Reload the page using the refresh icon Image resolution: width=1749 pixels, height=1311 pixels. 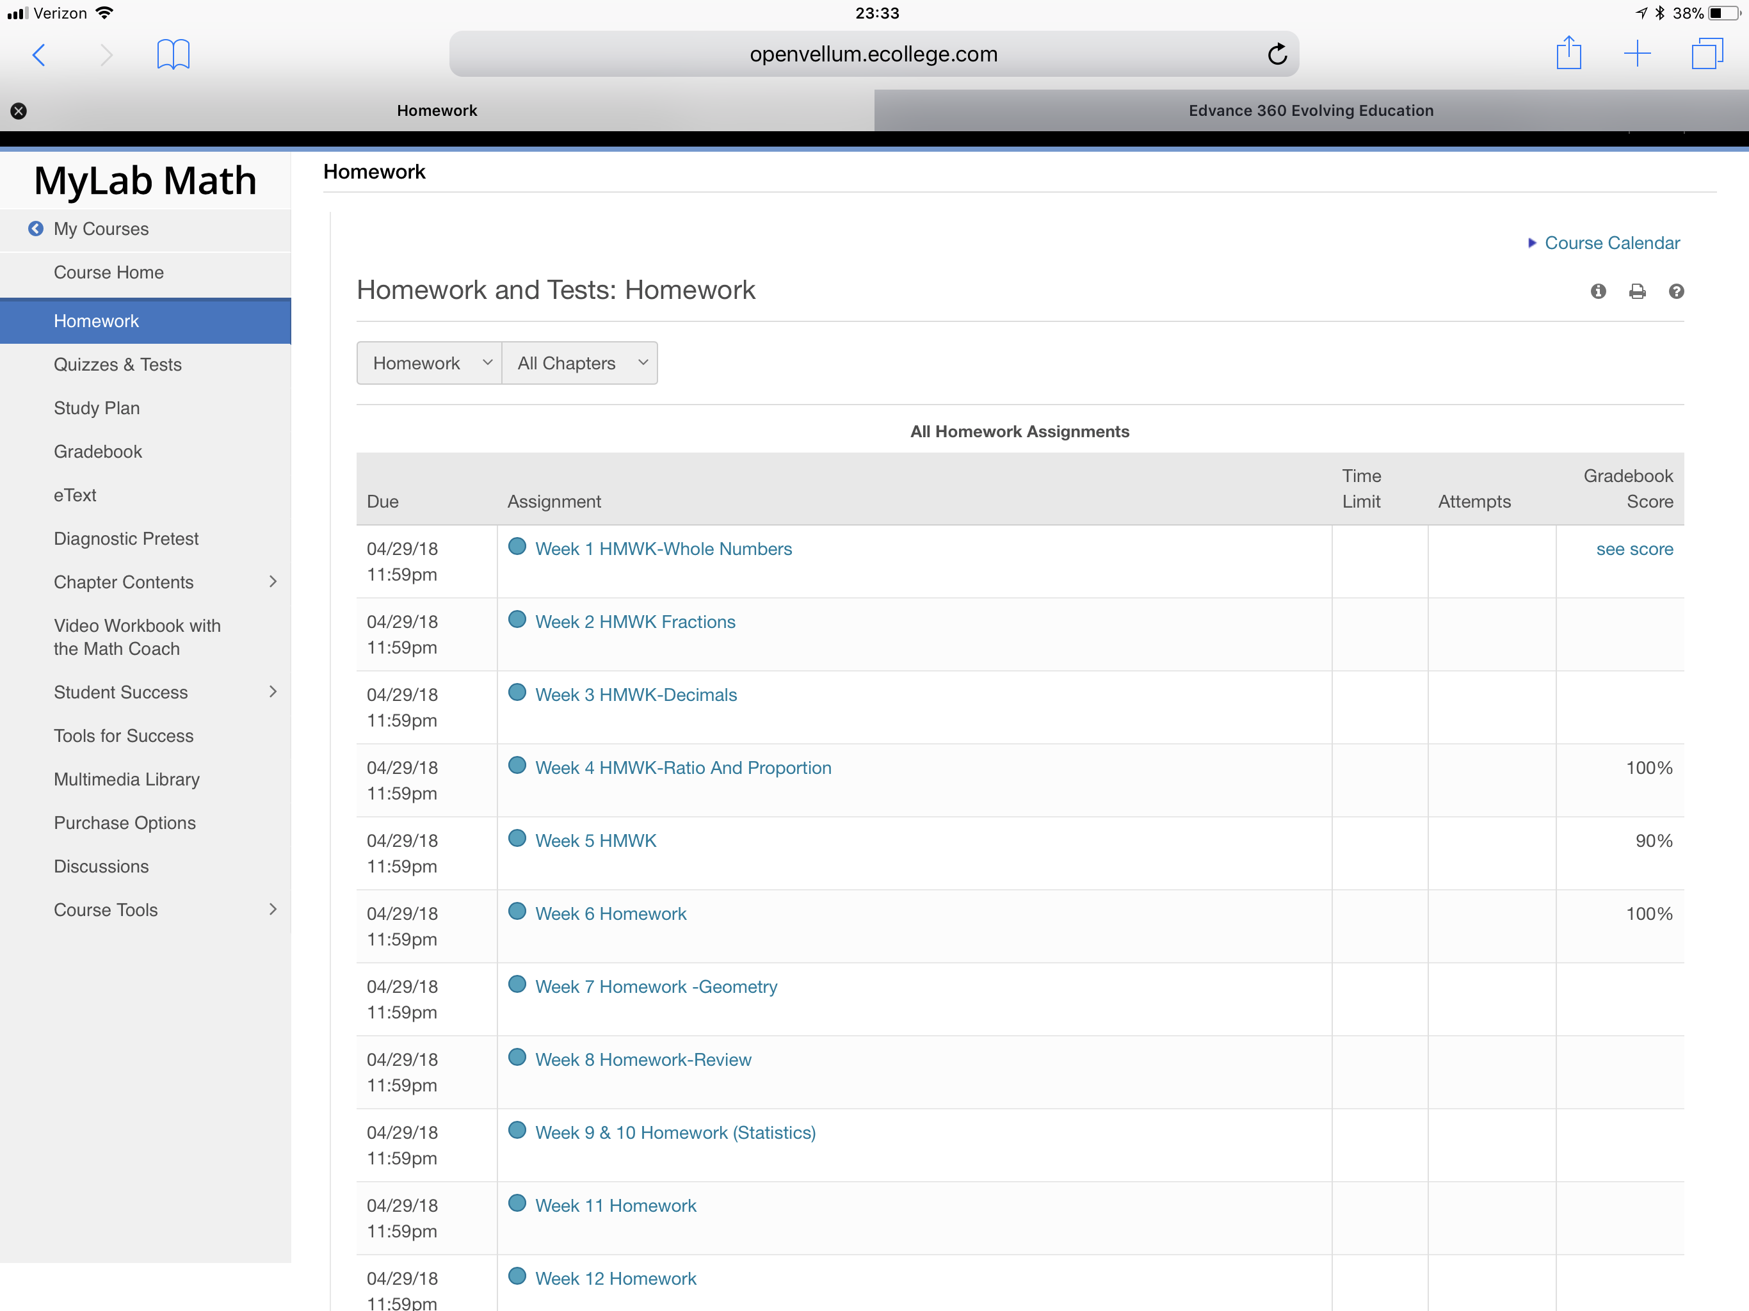click(1277, 54)
